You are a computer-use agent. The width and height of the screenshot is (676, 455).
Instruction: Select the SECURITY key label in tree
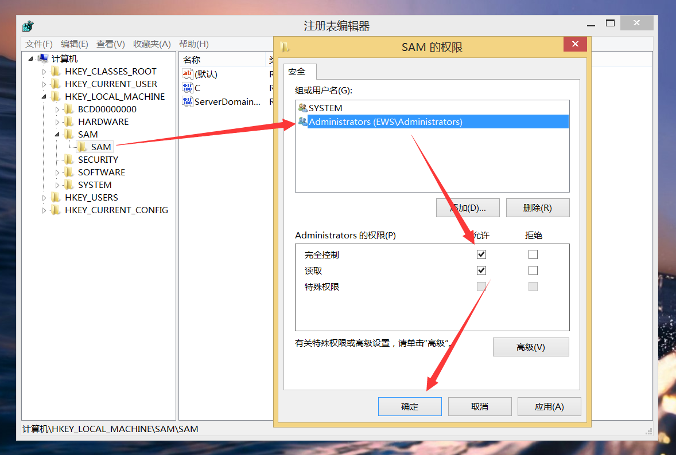98,160
